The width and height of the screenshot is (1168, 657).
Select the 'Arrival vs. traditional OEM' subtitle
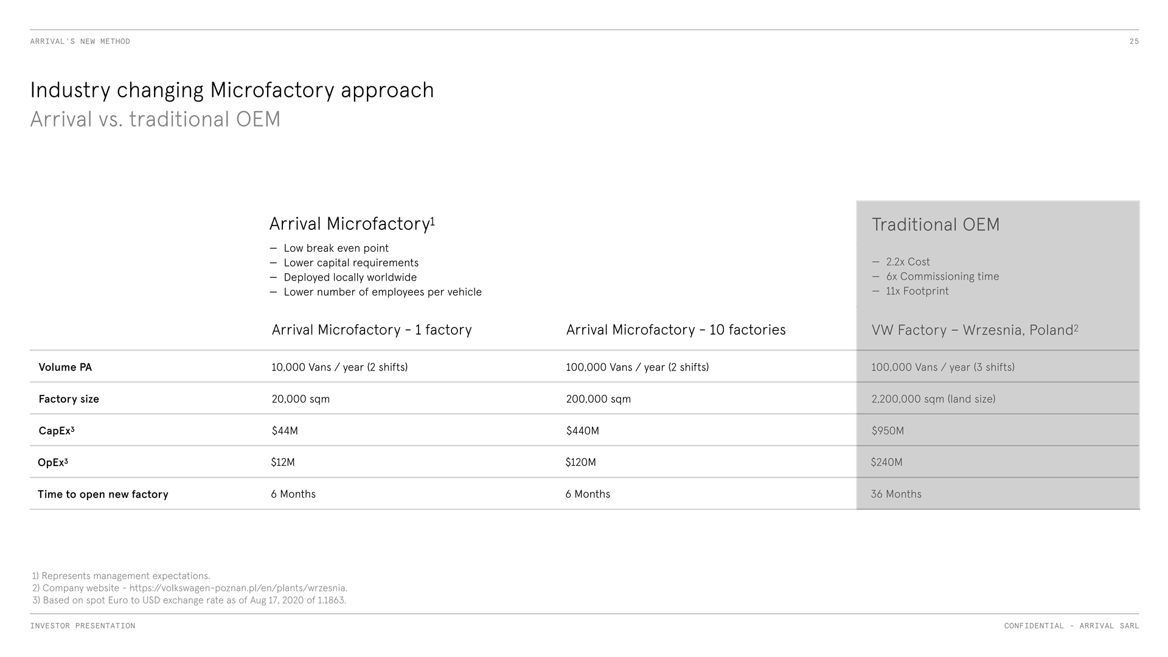point(155,119)
